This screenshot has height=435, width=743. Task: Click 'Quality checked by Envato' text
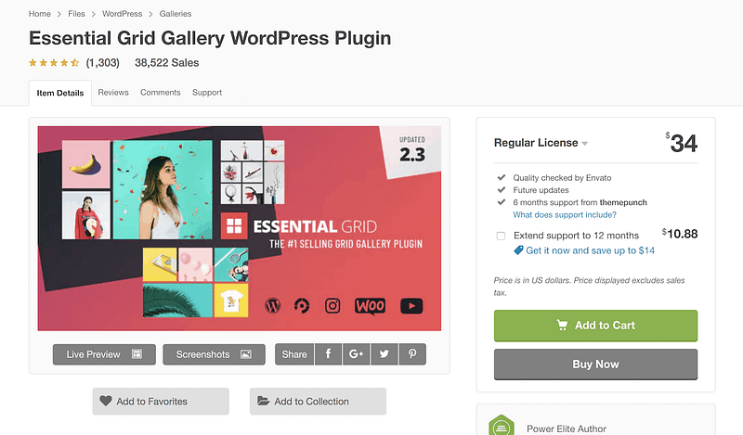click(x=562, y=178)
